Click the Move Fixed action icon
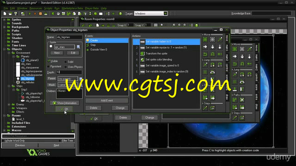 [x=205, y=39]
